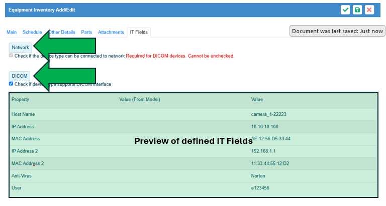Switch to the Main tab
This screenshot has width=386, height=206.
(12, 32)
